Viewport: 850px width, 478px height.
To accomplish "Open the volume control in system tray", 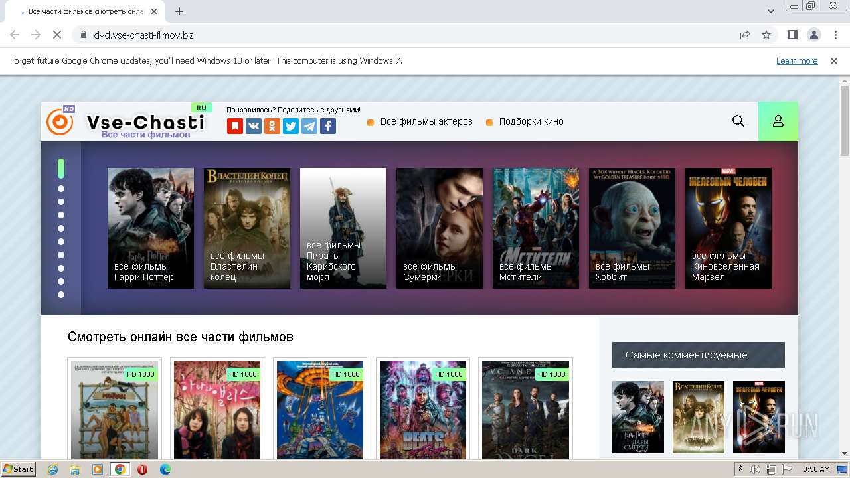I will [x=755, y=469].
